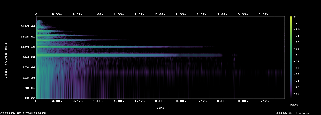Click 1.33s on the top time axis
This screenshot has width=321, height=115.
[x=119, y=14]
